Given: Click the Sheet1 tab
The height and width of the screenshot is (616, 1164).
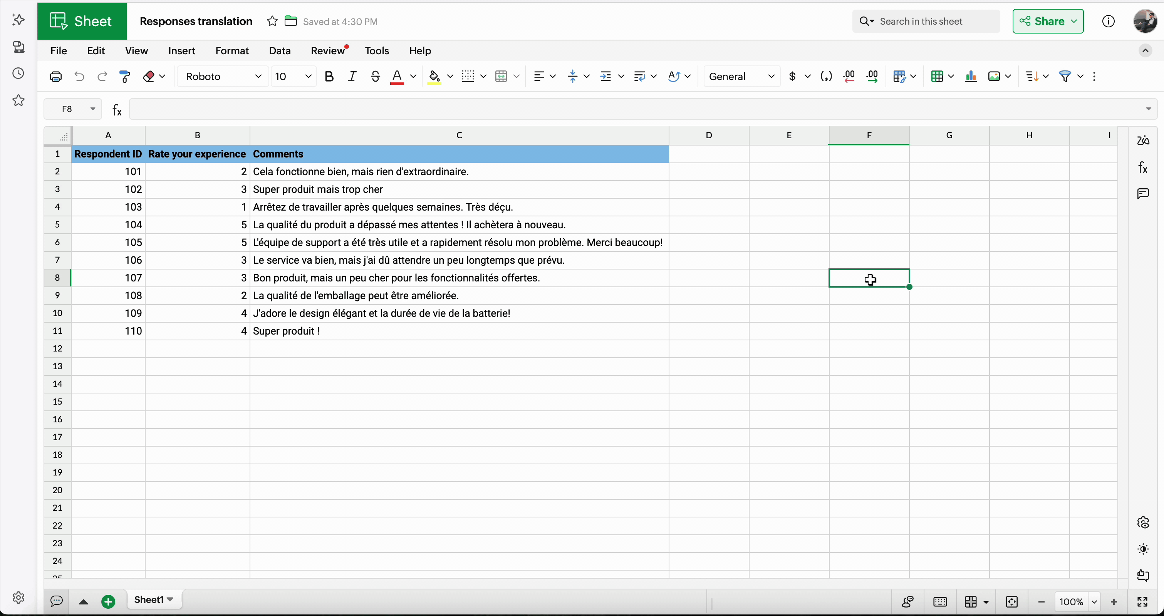Looking at the screenshot, I should point(149,600).
